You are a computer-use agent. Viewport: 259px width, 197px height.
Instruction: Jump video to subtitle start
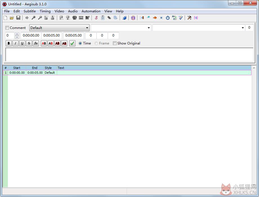point(46,18)
